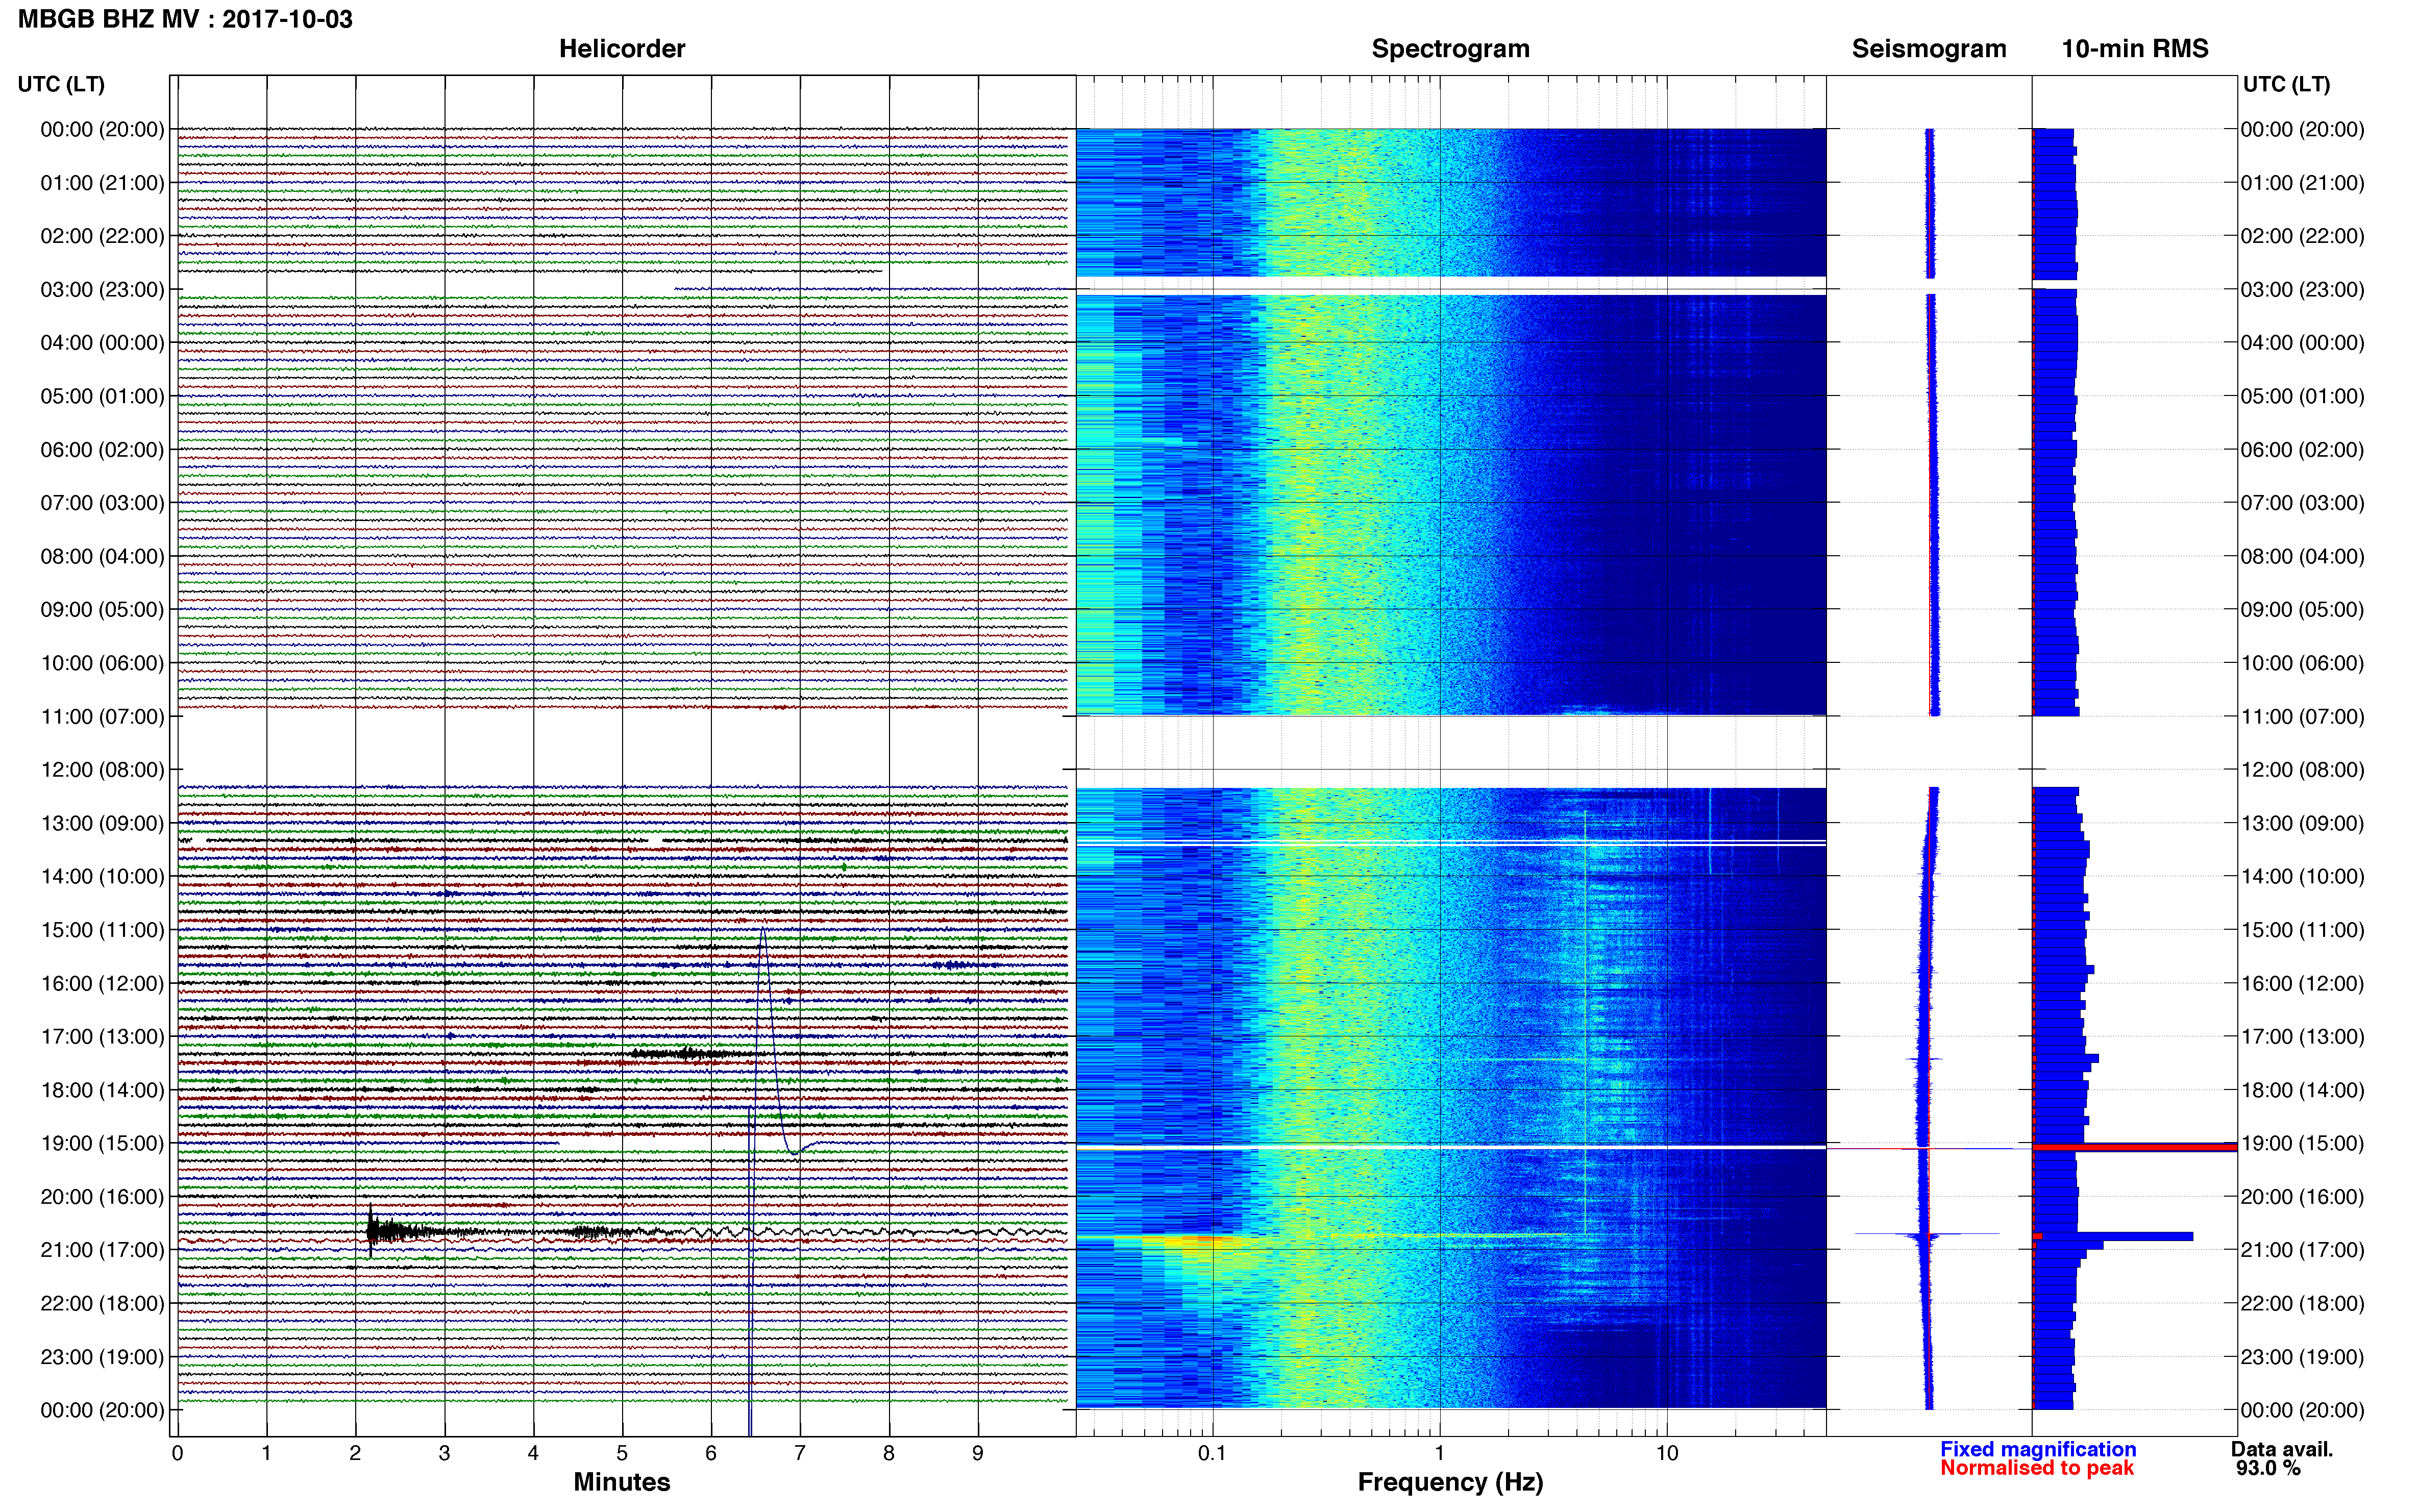Click the '1' tick on the frequency axis
The image size is (2419, 1512).
click(x=1439, y=1453)
